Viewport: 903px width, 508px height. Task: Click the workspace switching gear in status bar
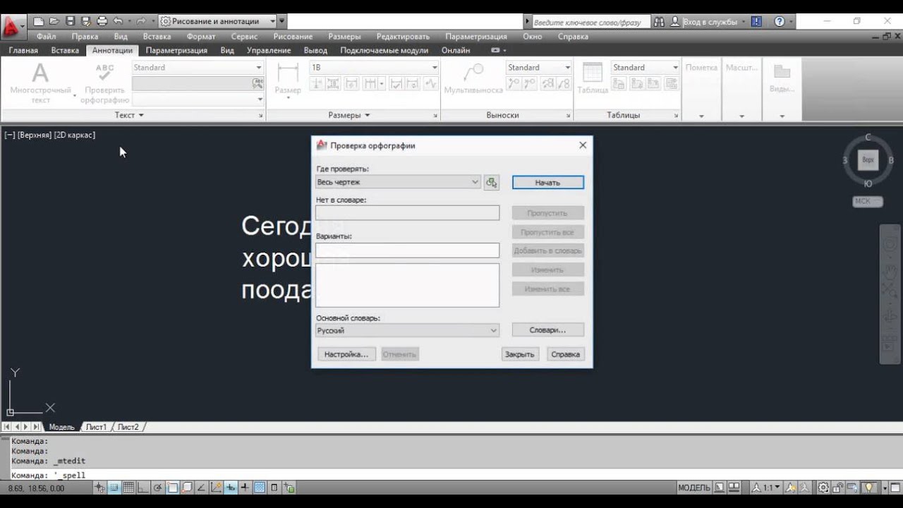tap(823, 488)
